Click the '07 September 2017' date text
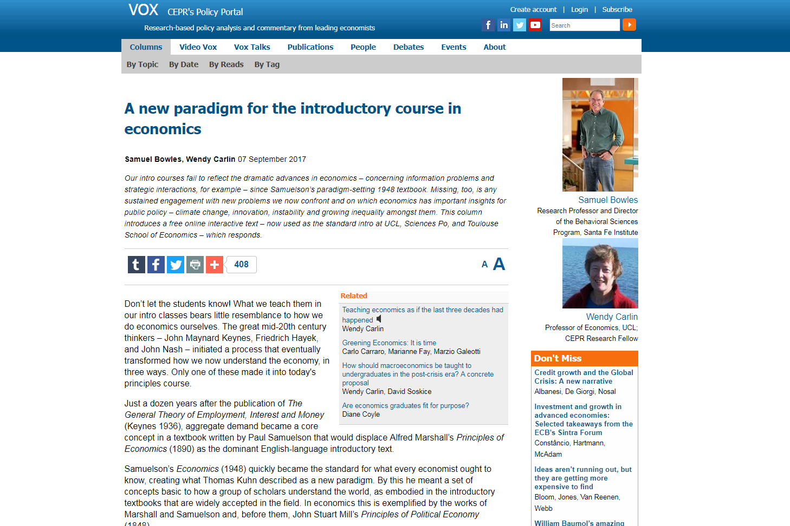The height and width of the screenshot is (526, 790). pos(272,159)
